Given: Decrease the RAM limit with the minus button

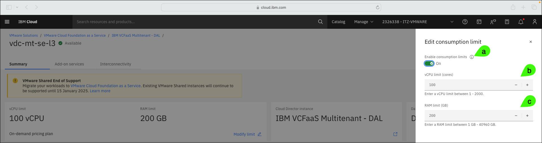Looking at the screenshot, I should (x=516, y=116).
